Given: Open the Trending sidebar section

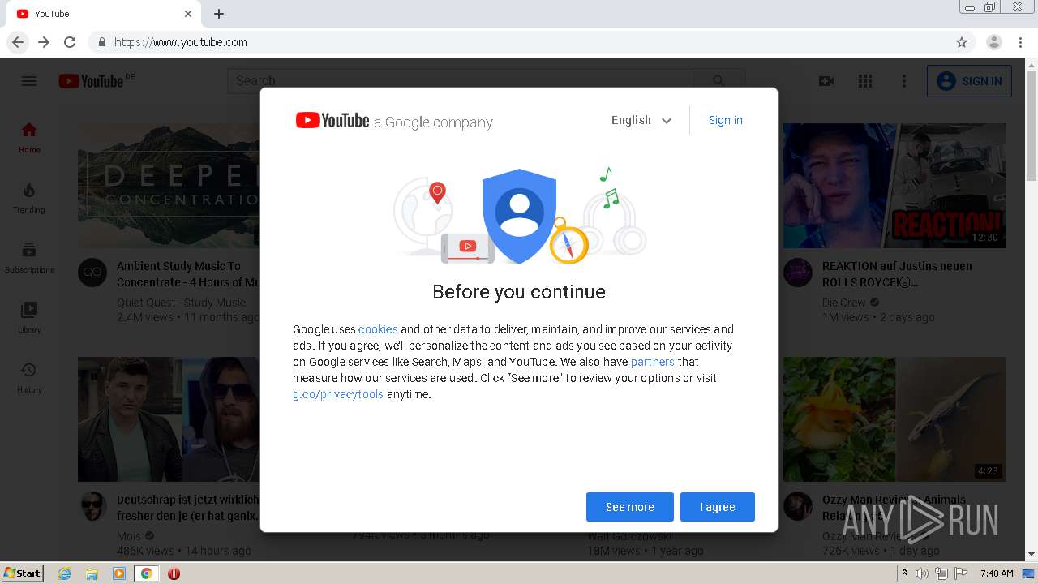Looking at the screenshot, I should (x=29, y=197).
